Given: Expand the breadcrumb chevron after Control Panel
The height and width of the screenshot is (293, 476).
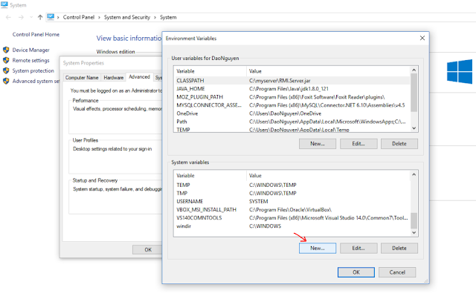Looking at the screenshot, I should 99,18.
